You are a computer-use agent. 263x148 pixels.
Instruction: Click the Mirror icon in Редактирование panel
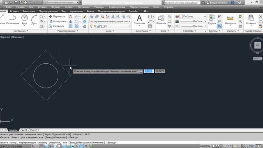[71, 21]
